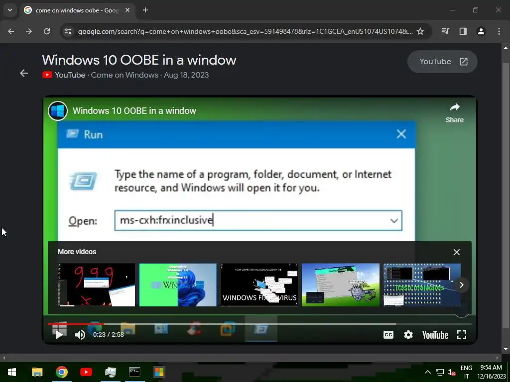Change input language ENG IT
Viewport: 510px width, 382px height.
[466, 372]
